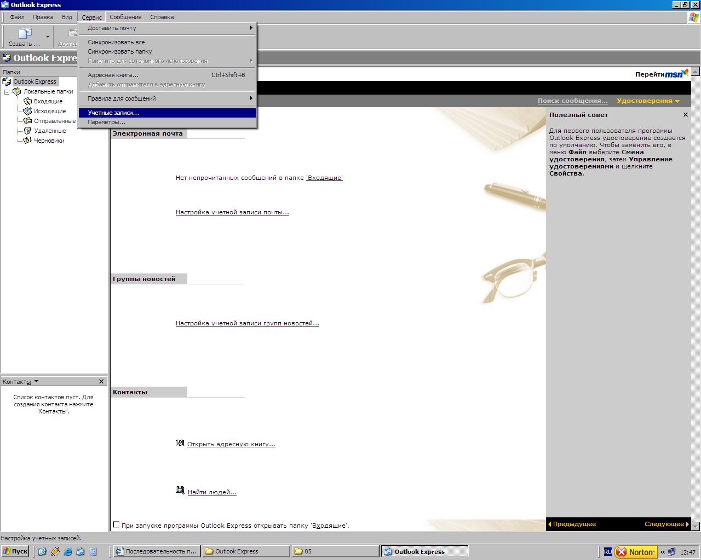The image size is (701, 560).
Task: Select the Исходящие folder label
Action: (50, 111)
